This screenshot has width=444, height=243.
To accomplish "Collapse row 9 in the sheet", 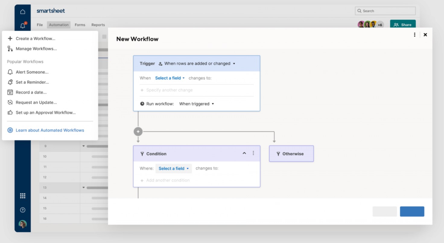I will [84, 146].
